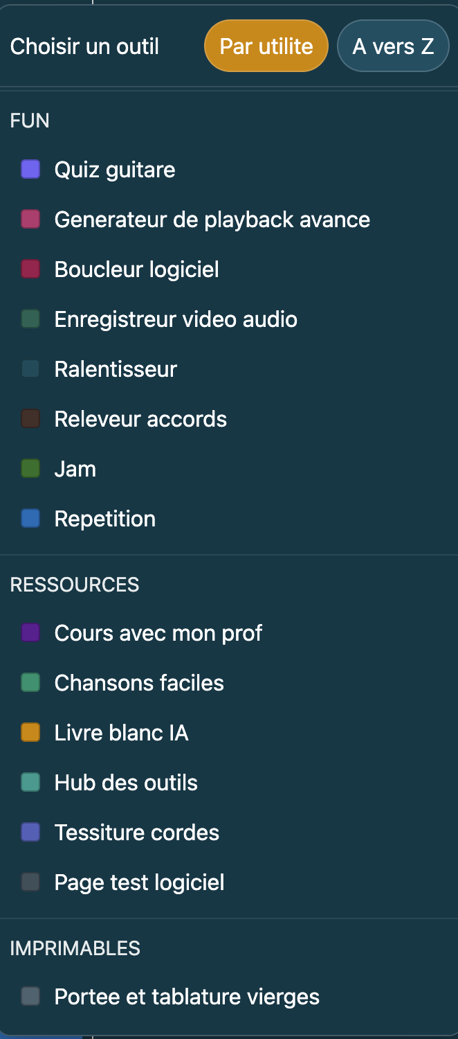Select the Generateur de playback avance icon
The image size is (458, 1039).
(30, 219)
